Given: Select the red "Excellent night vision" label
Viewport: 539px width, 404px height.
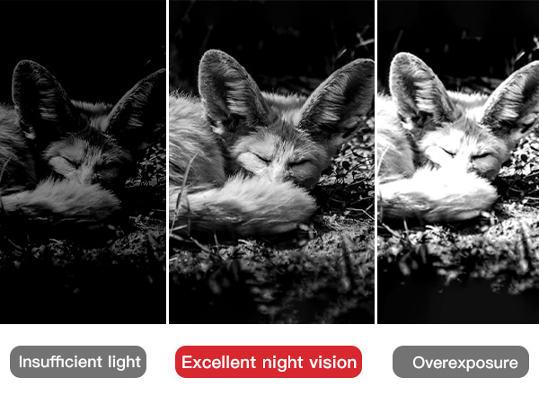Looking at the screenshot, I should pos(269,362).
